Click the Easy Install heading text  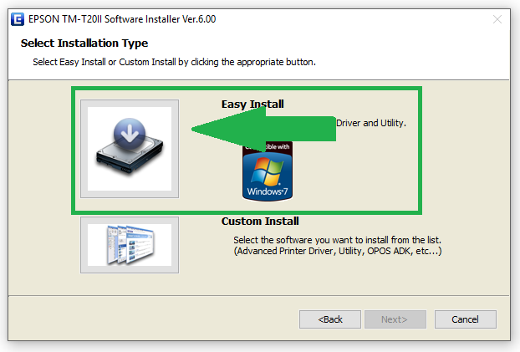(252, 105)
